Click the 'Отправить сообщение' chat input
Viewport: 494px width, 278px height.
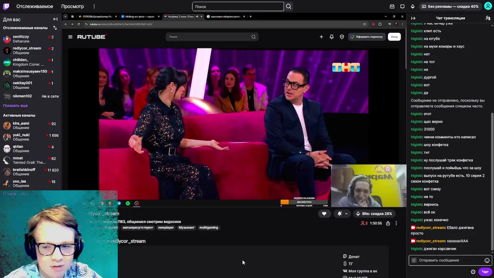(x=450, y=260)
